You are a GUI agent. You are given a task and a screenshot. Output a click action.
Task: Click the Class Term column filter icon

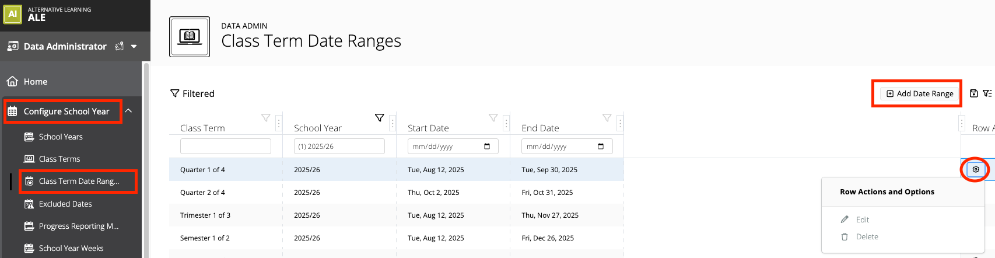tap(266, 118)
